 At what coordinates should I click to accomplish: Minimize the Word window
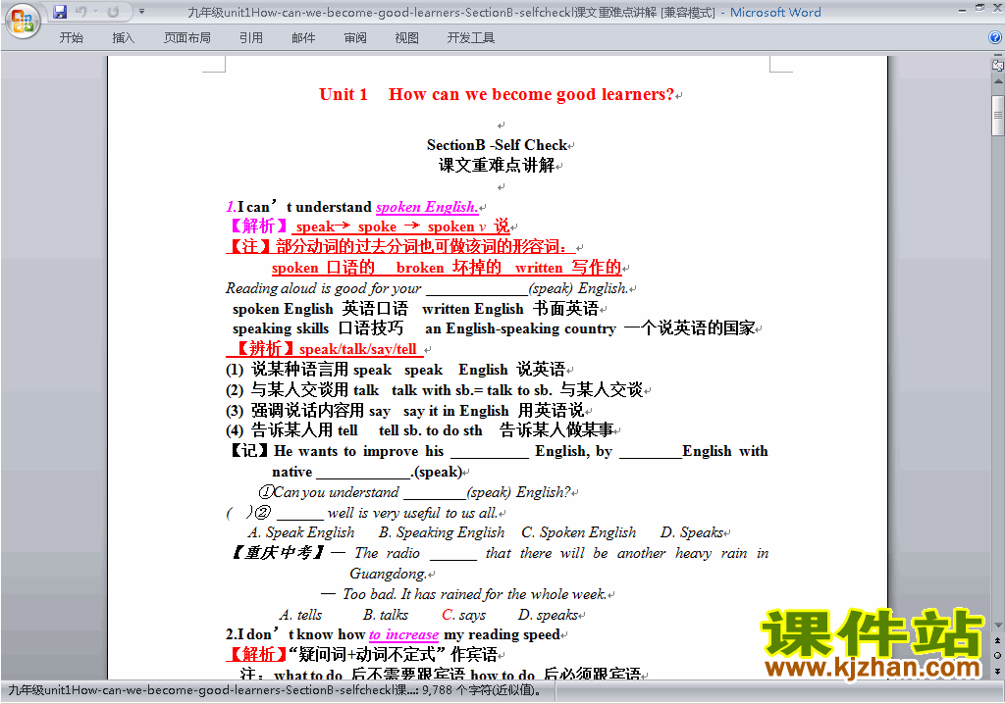(962, 9)
